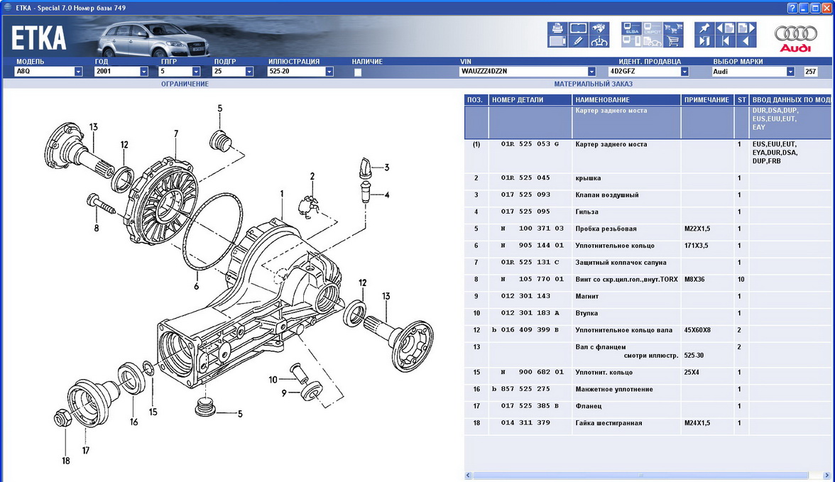
Task: Open the ELSA module icon
Action: tap(631, 28)
